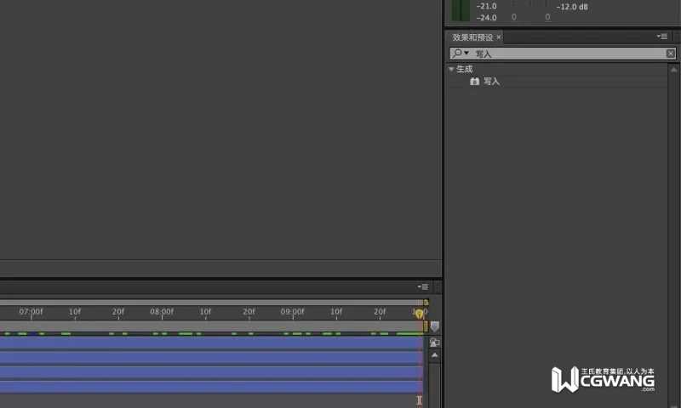This screenshot has width=681, height=408.
Task: Collapse the 生成 effect category
Action: click(451, 69)
